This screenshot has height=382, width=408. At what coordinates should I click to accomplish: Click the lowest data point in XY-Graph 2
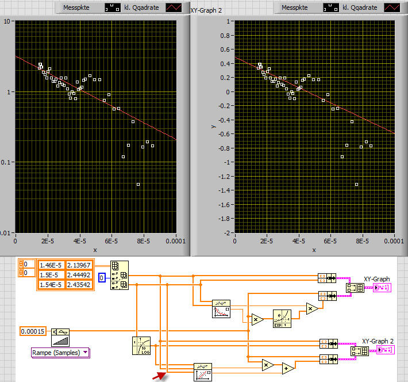(x=356, y=185)
